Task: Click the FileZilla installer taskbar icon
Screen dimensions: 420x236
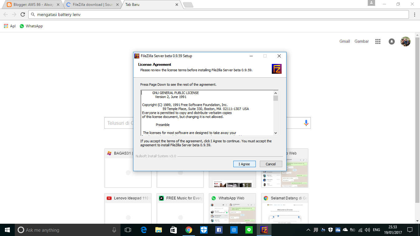Action: coord(264,230)
